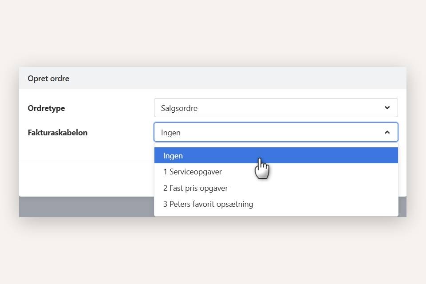Click the Fakturaskabelon field label
Screen dimensions: 426x284
[x=57, y=133]
